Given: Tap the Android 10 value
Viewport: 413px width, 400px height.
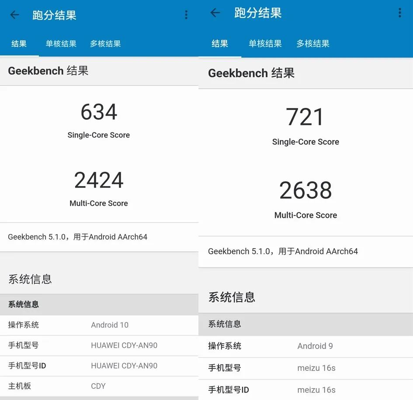Looking at the screenshot, I should click(110, 325).
